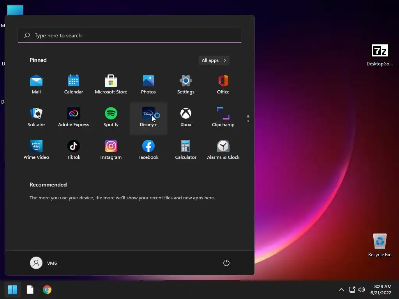Screen dimensions: 399x299
Task: Open Settings from pinned apps
Action: coord(186,84)
